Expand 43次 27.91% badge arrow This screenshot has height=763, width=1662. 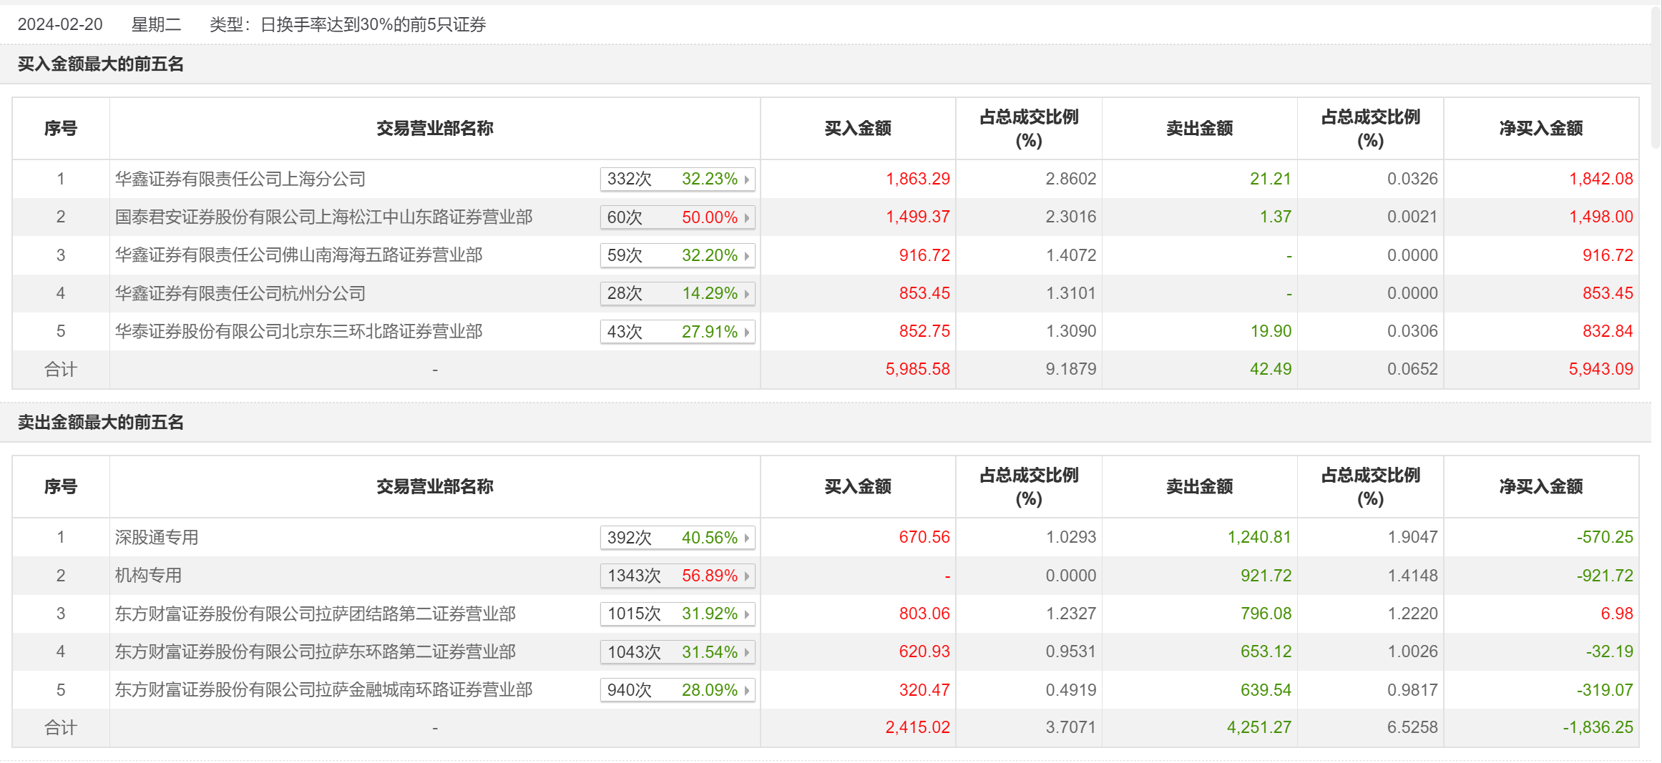point(746,332)
